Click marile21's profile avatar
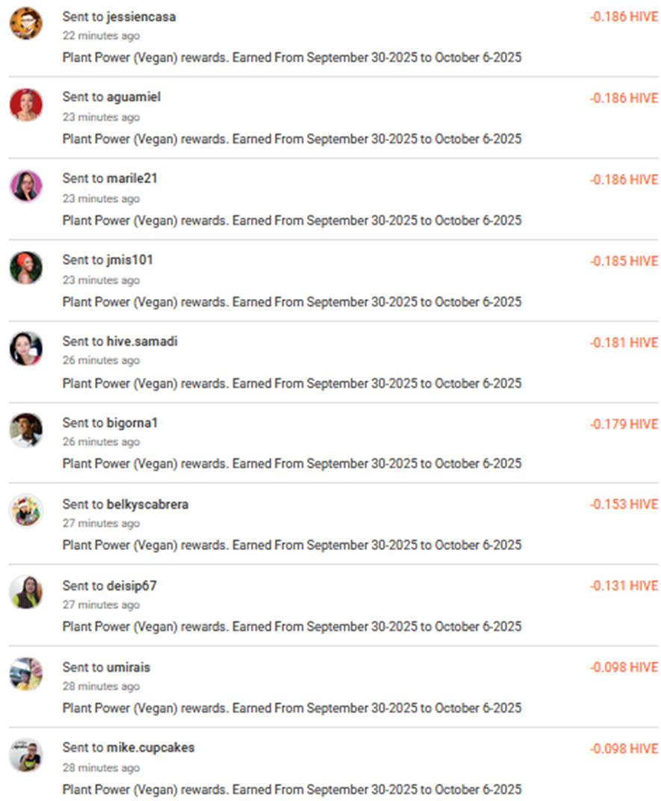Image resolution: width=661 pixels, height=801 pixels. pos(25,186)
